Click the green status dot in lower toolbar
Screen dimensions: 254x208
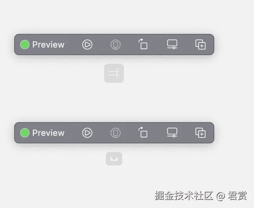(x=25, y=133)
